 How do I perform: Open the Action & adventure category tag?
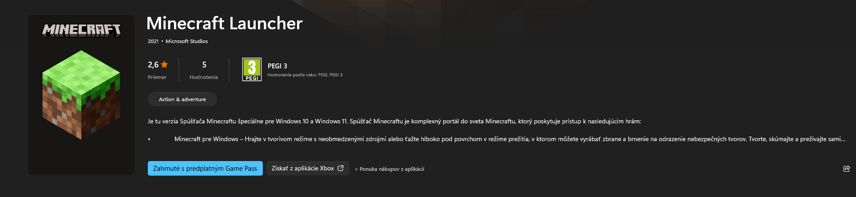[182, 99]
